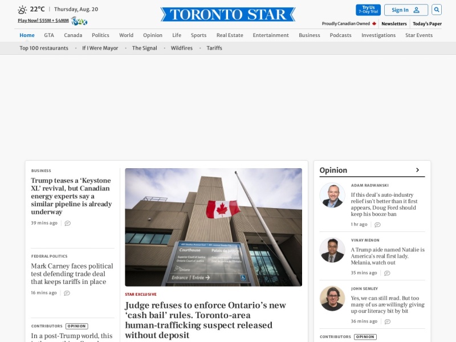Viewport: 456px width, 342px height.
Task: Open Trump aide Natalie column
Action: pos(388,256)
